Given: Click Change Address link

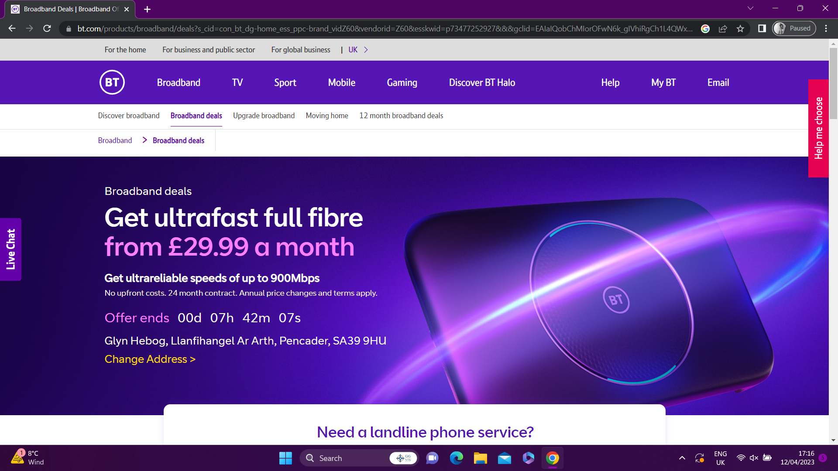Looking at the screenshot, I should [x=150, y=359].
